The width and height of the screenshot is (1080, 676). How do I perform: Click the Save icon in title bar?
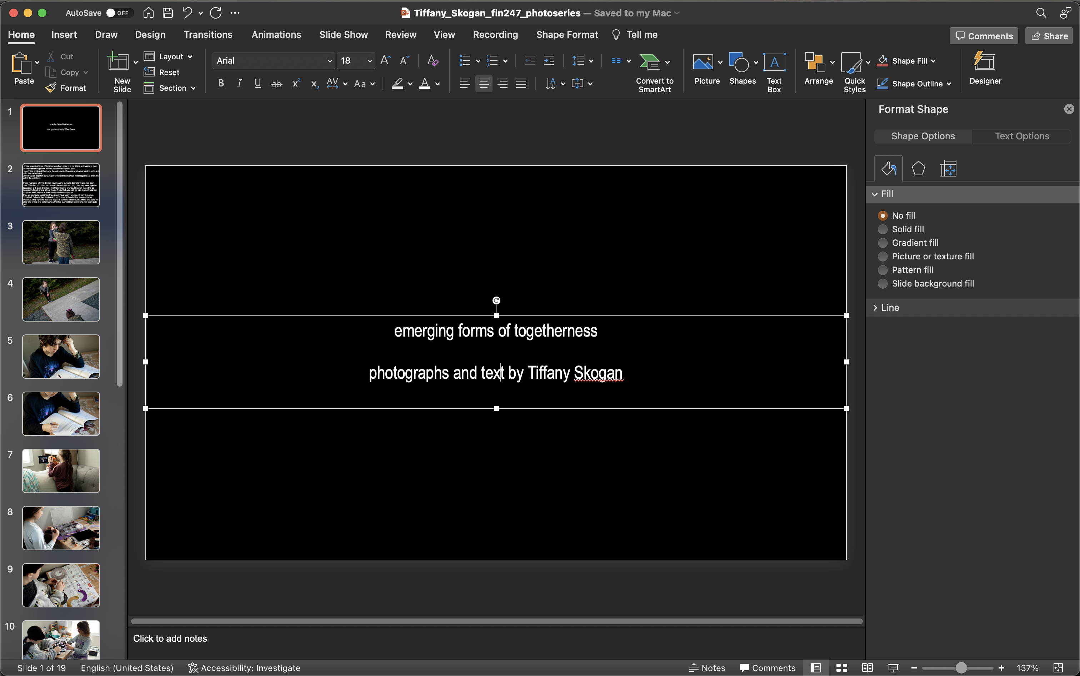(168, 13)
